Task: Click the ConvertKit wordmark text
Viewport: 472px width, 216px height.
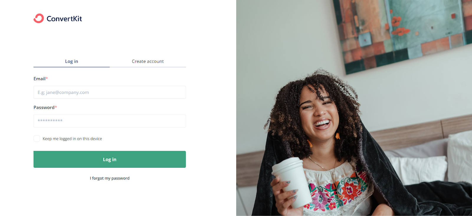Action: click(x=64, y=19)
